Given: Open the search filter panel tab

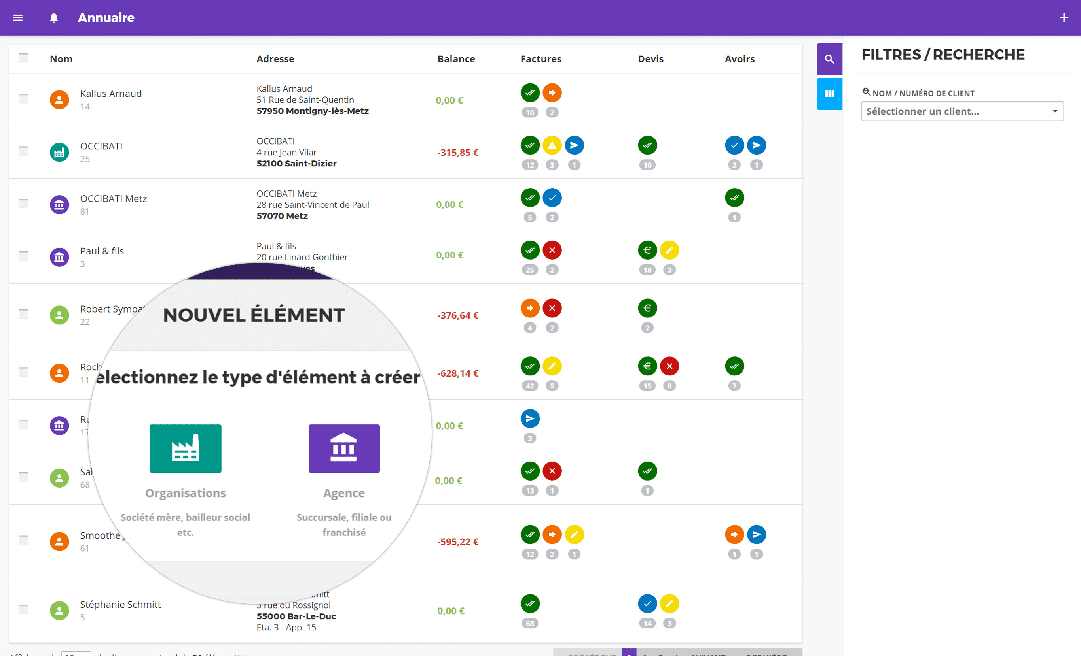Looking at the screenshot, I should coord(829,59).
